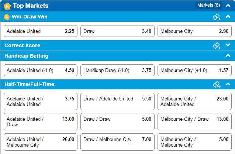Open the Markets (6) selector
Viewport: 235px width, 154px height.
tap(209, 6)
